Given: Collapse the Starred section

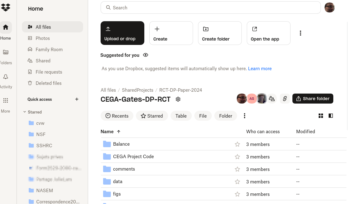Looking at the screenshot, I should (x=25, y=112).
